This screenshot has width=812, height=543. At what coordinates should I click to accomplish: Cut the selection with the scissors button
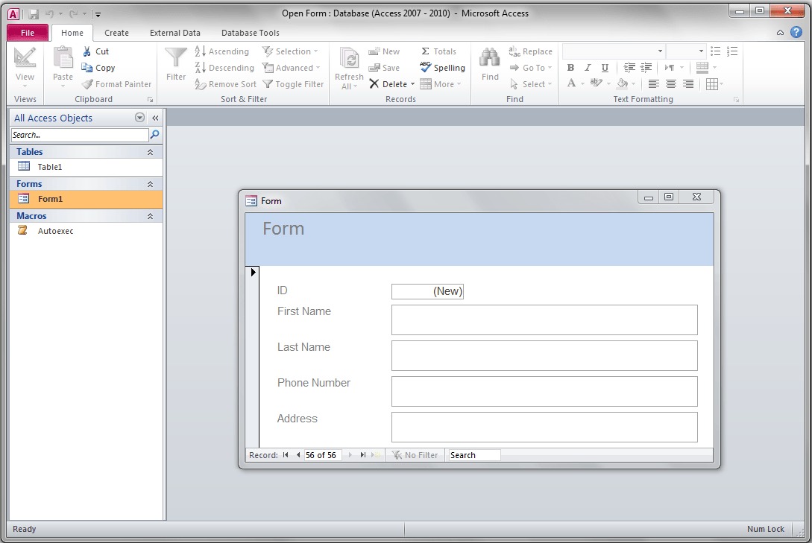tap(95, 51)
